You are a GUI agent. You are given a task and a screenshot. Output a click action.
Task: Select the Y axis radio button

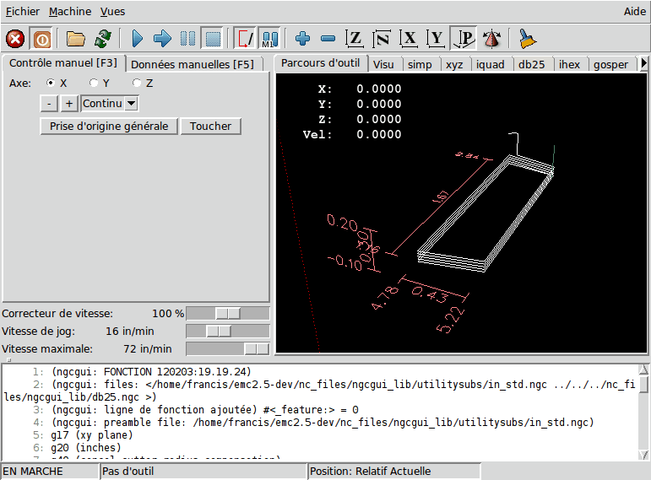pyautogui.click(x=95, y=83)
